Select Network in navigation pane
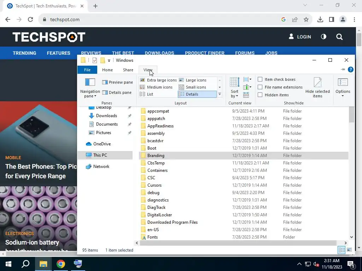The image size is (362, 271). 101,167
